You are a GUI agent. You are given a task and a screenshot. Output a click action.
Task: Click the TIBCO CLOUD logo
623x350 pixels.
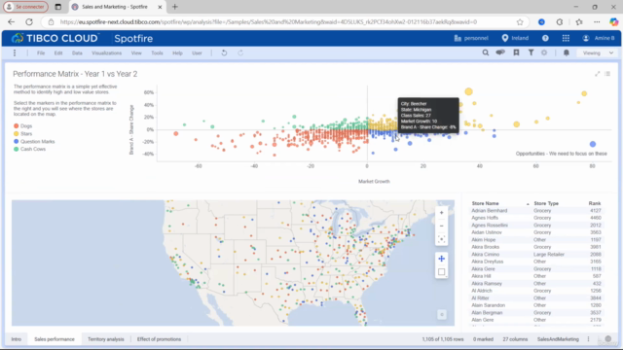[x=55, y=38]
